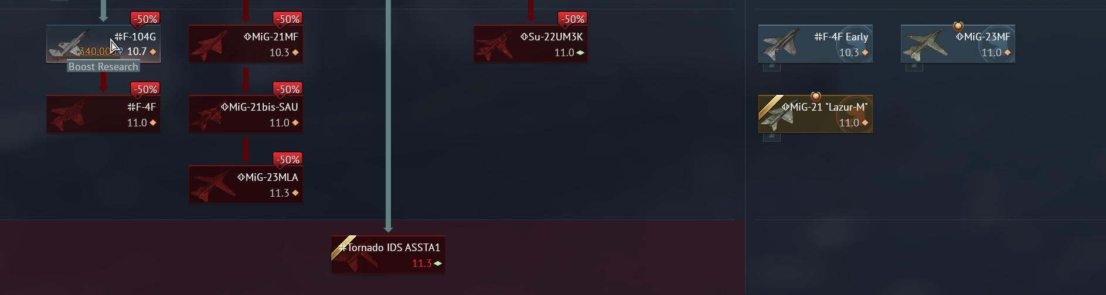Image resolution: width=1106 pixels, height=295 pixels.
Task: Click the -50% discount badge on MiG-23MLA
Action: point(287,159)
